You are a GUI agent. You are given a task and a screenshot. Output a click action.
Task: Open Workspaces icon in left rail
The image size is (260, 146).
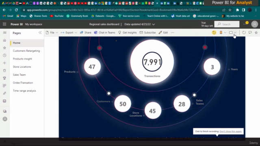pos(4,111)
